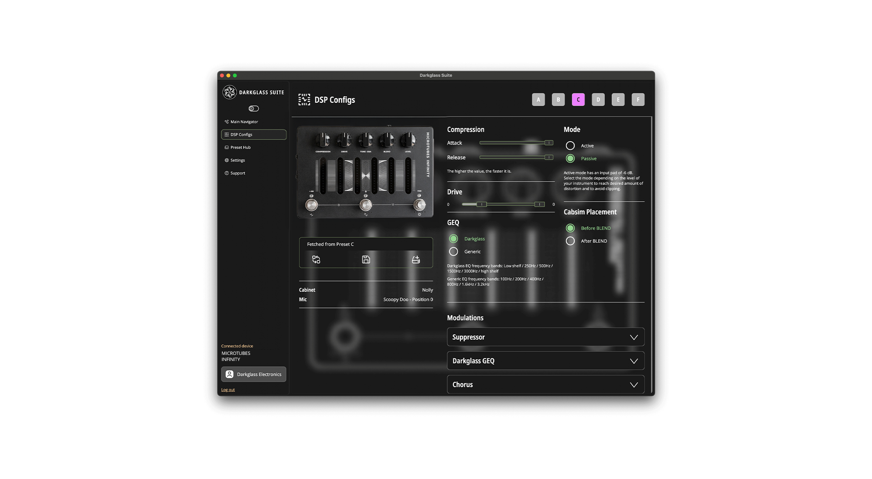Click the user avatar icon near Darkglass Electronics
Image resolution: width=872 pixels, height=479 pixels.
[x=229, y=374]
